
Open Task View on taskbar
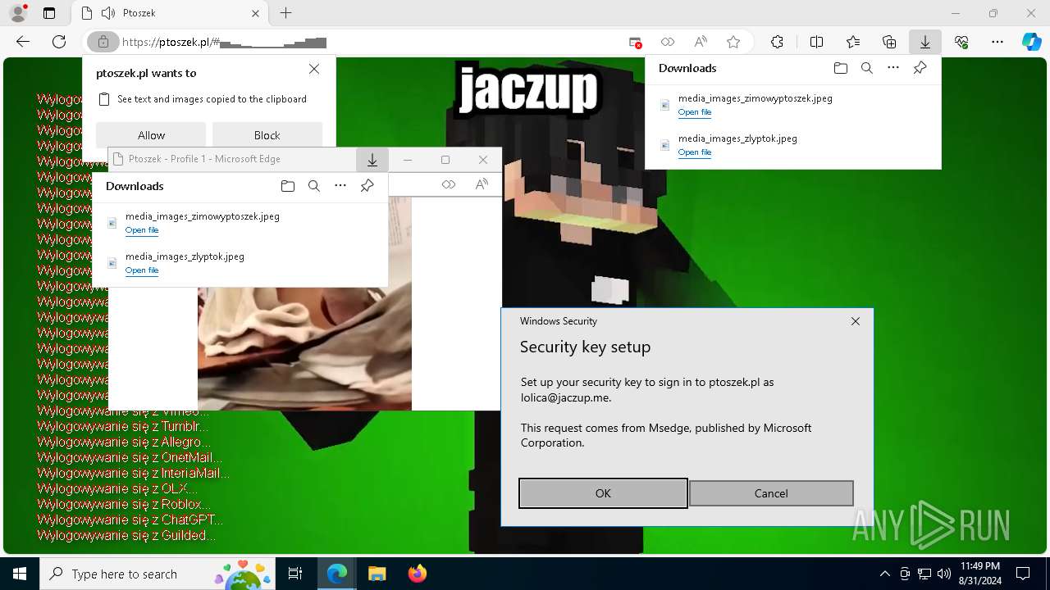(x=295, y=574)
